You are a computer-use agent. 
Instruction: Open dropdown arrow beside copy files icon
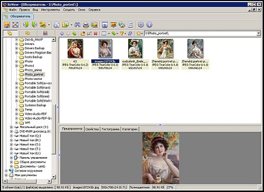tap(71, 25)
